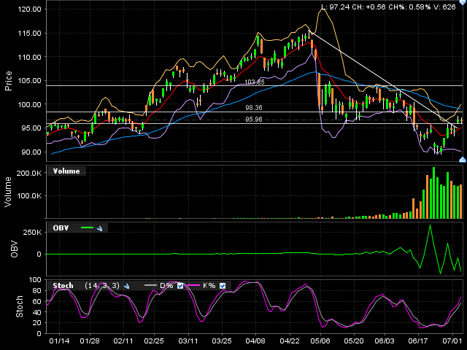Click the blue marker at price panel's bottom-right

pyautogui.click(x=462, y=149)
